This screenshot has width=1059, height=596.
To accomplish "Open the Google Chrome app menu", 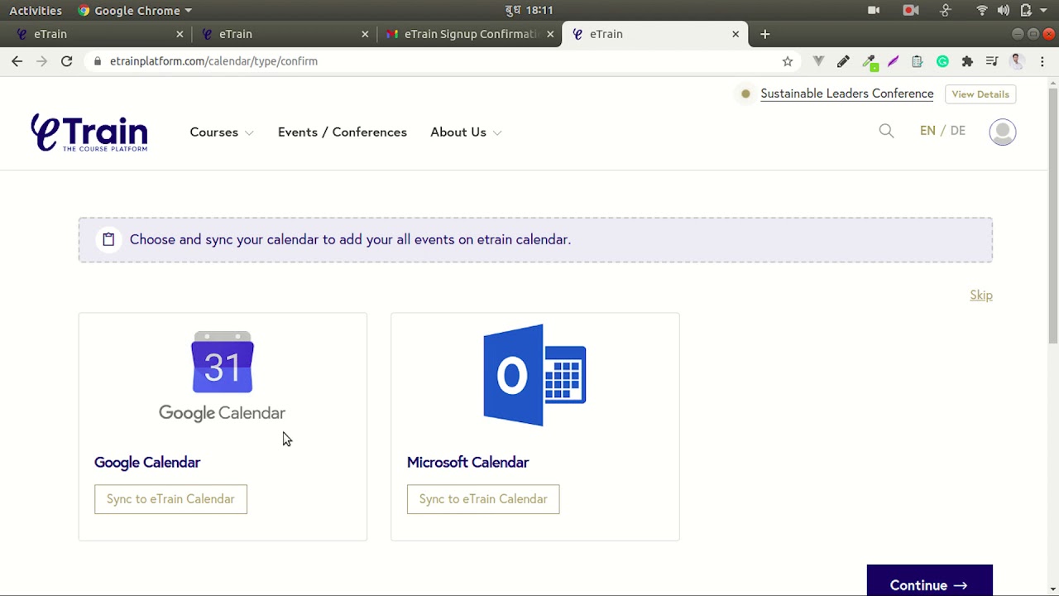I will [137, 11].
